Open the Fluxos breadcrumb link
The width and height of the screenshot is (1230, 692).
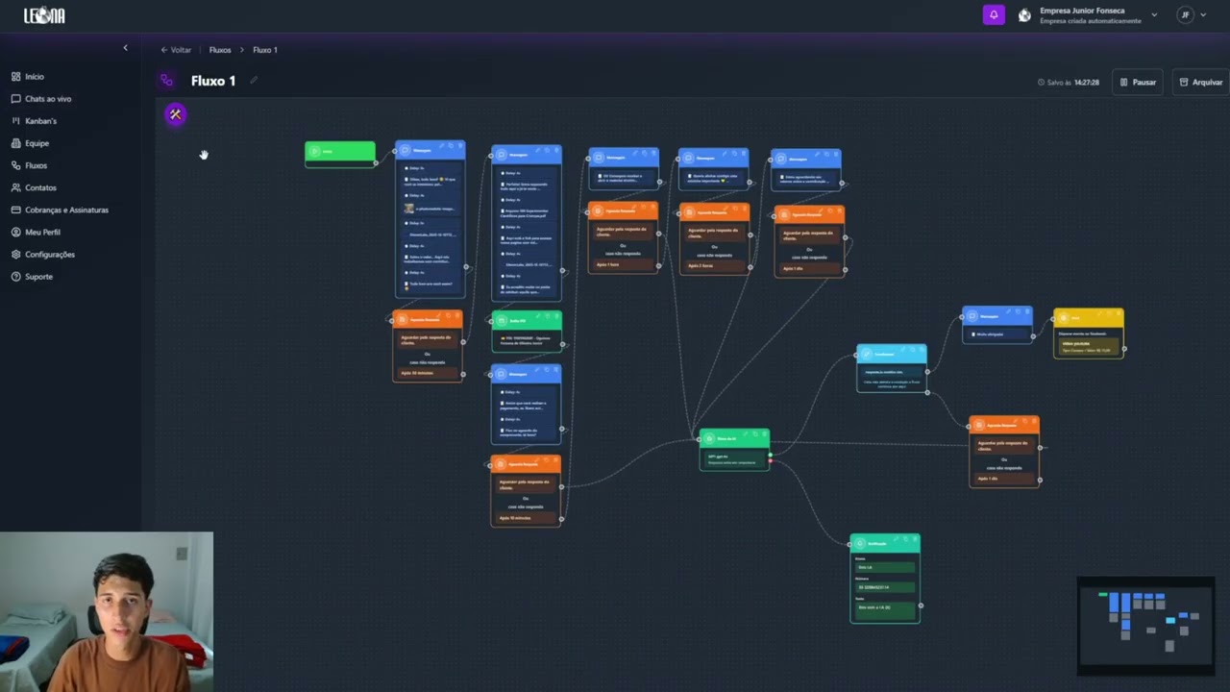pos(220,50)
